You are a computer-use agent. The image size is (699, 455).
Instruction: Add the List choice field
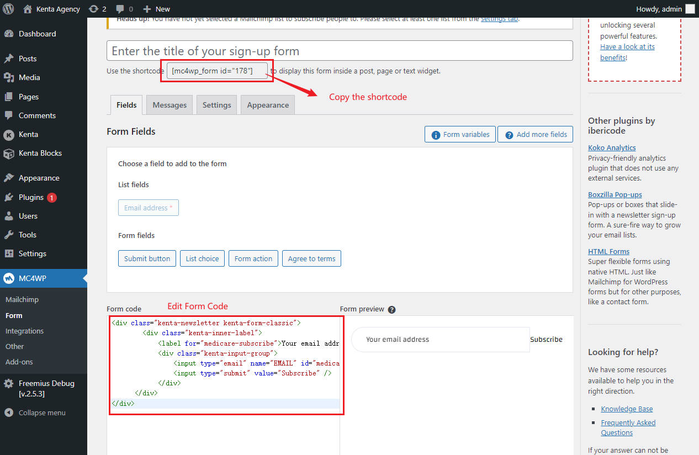pyautogui.click(x=202, y=258)
